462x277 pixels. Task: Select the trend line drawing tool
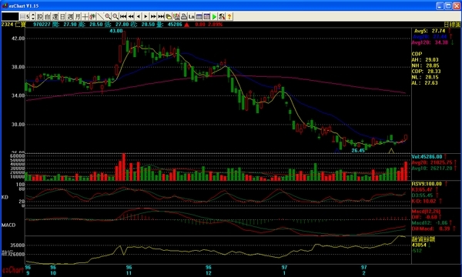point(100,16)
